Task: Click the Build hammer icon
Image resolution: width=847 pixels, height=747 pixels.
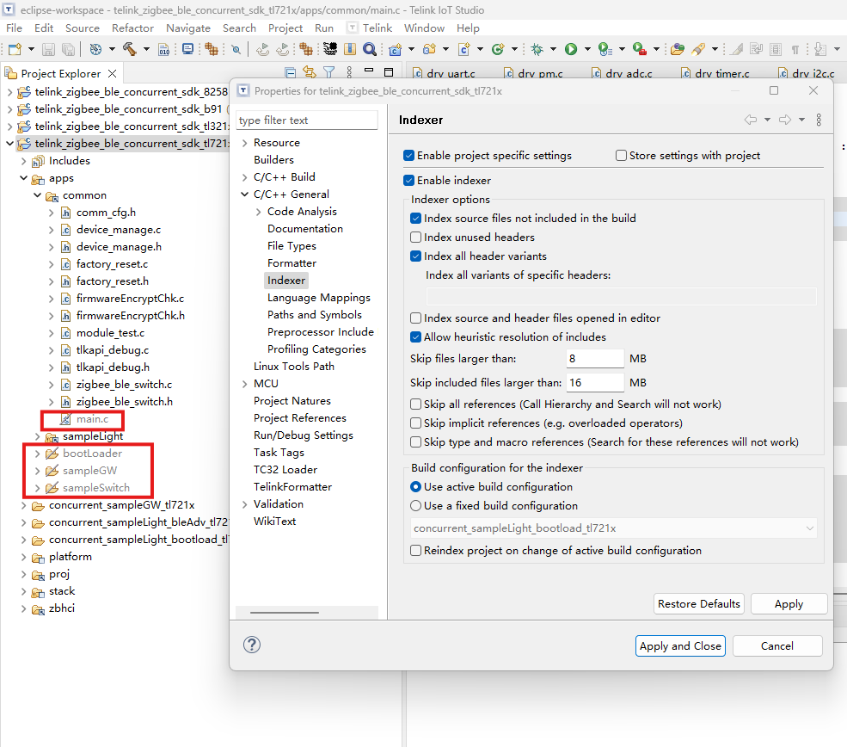Action: tap(129, 49)
